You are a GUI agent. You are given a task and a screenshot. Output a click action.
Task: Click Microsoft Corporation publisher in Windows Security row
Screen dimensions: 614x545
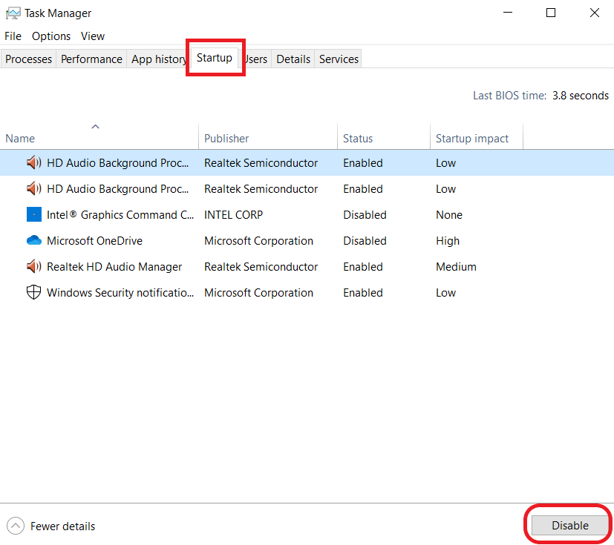coord(258,292)
